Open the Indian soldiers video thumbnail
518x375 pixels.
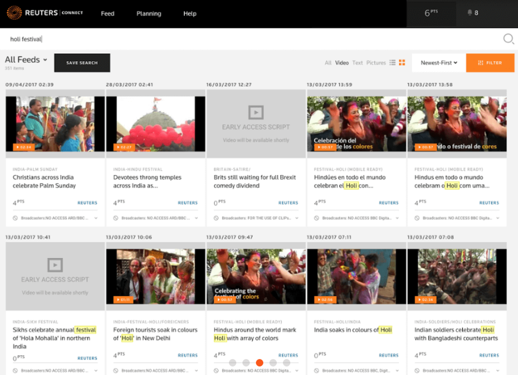457,276
